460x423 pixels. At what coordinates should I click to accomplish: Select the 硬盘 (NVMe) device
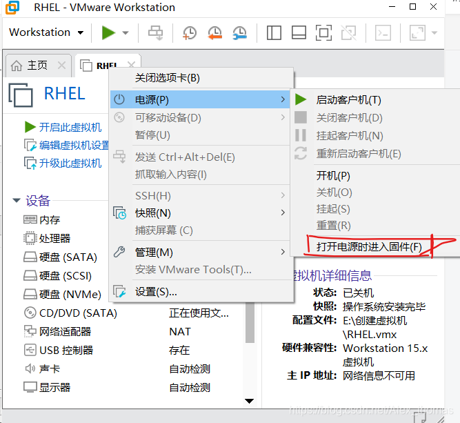tap(63, 294)
